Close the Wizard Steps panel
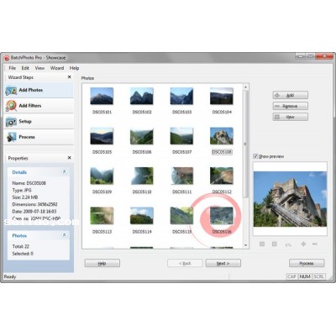Image resolution: width=336 pixels, height=336 pixels. 70,77
